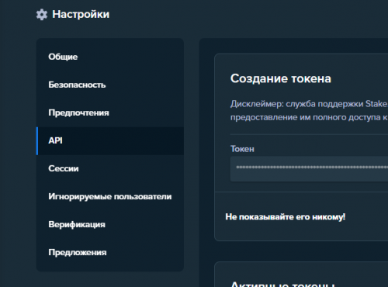Viewport: 388px width, 287px height.
Task: Click the Настройки page heading
Action: click(81, 14)
